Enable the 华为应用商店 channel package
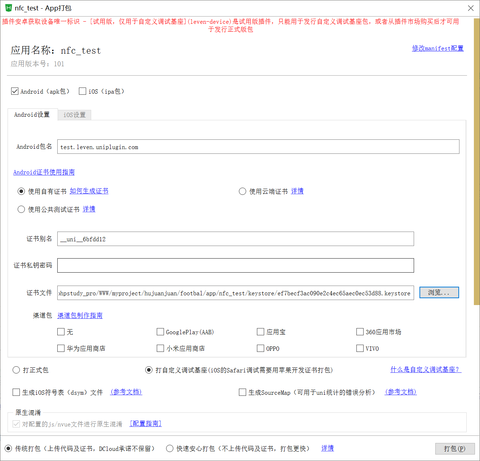 point(61,348)
